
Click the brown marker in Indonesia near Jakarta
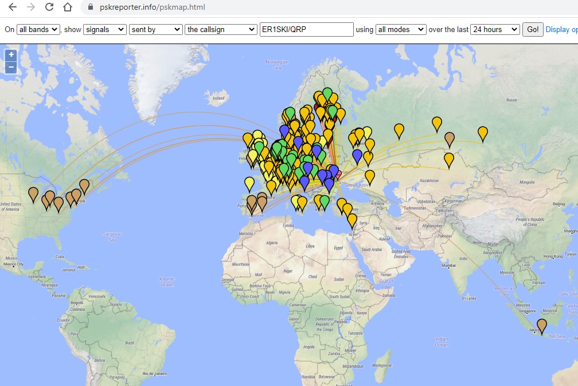(x=542, y=326)
